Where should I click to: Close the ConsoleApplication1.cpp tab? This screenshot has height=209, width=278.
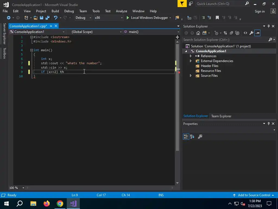coord(56,26)
